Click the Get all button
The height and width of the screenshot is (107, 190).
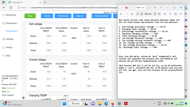(47, 16)
